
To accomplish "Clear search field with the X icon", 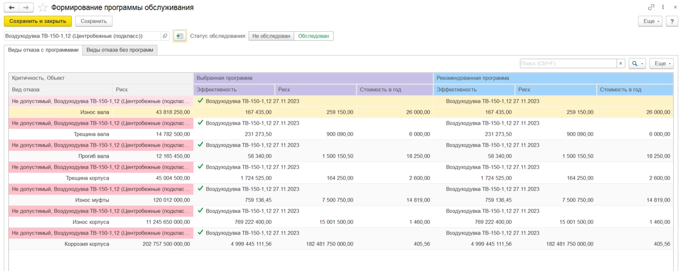I will [621, 63].
